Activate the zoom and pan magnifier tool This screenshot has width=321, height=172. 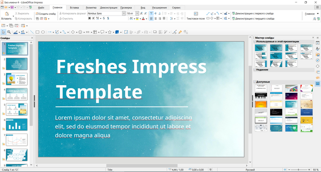point(9,32)
